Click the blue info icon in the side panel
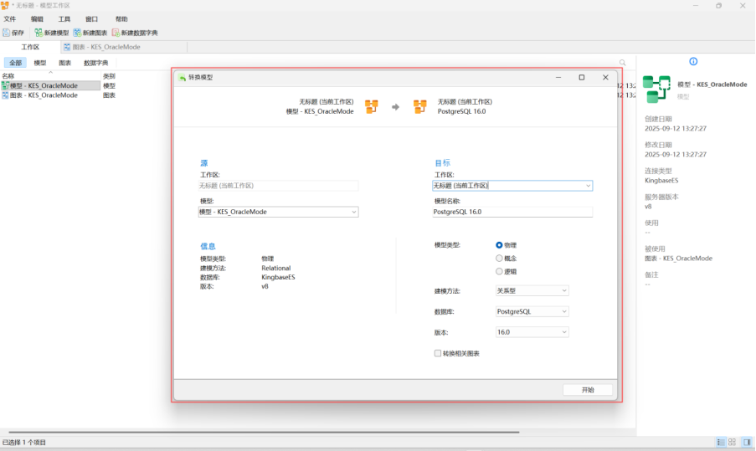The width and height of the screenshot is (756, 451). point(693,61)
